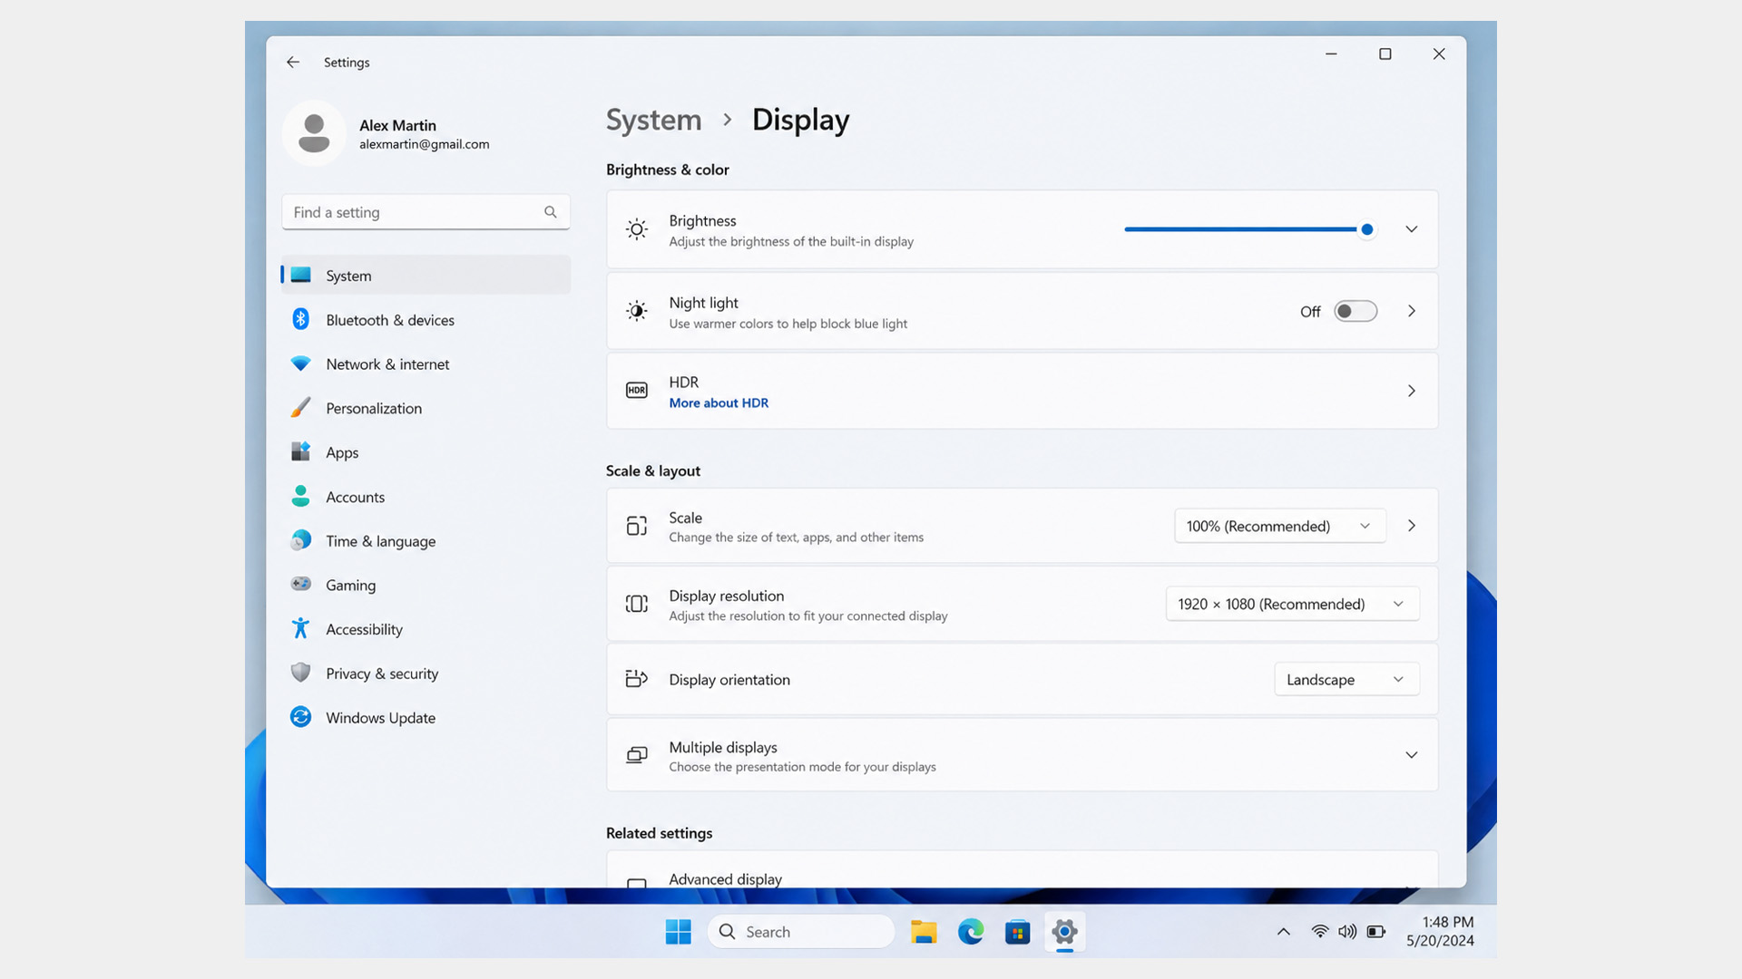Click the Accounts person icon
The width and height of the screenshot is (1742, 979).
click(x=301, y=496)
